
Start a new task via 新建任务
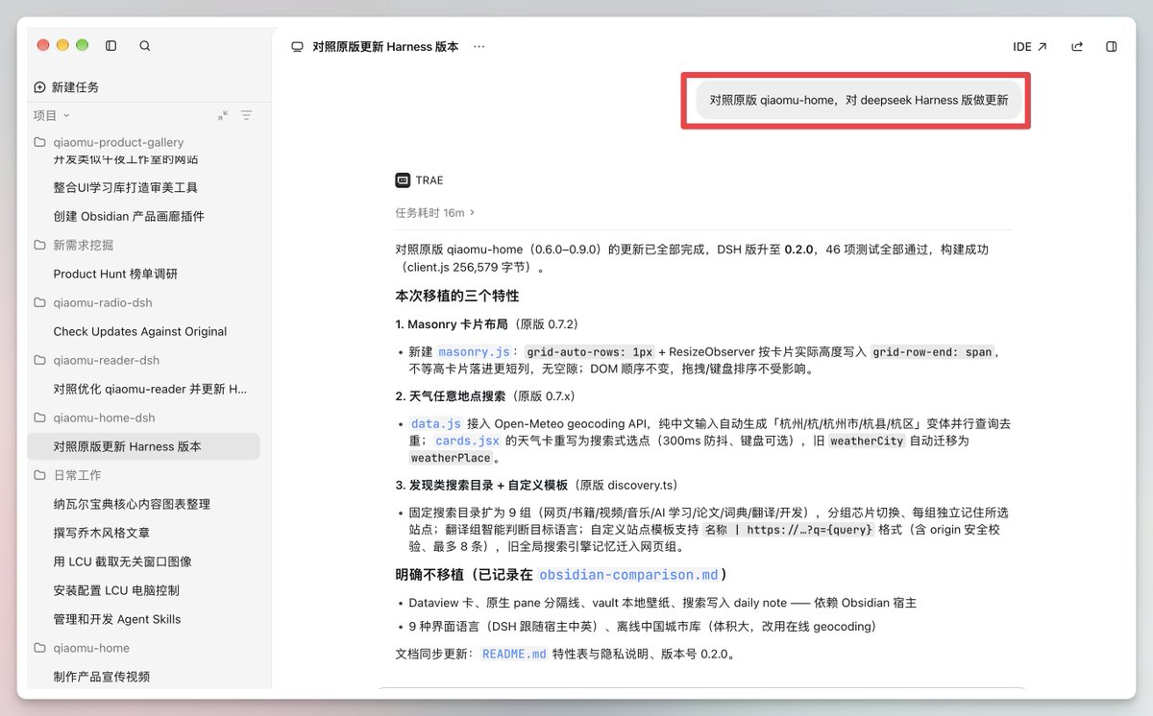click(x=66, y=86)
